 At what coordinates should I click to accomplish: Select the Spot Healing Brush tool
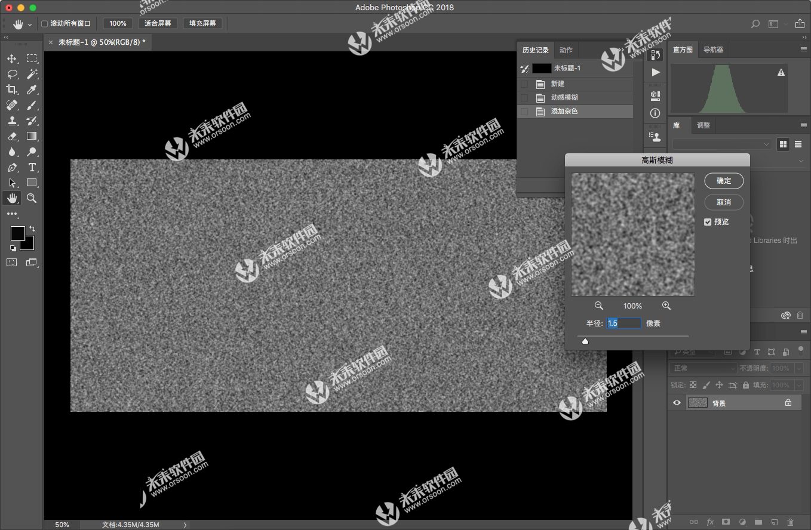11,105
